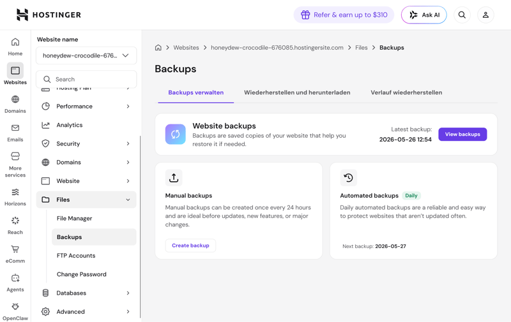Click the home icon in breadcrumb
This screenshot has height=322, width=511.
pyautogui.click(x=158, y=47)
